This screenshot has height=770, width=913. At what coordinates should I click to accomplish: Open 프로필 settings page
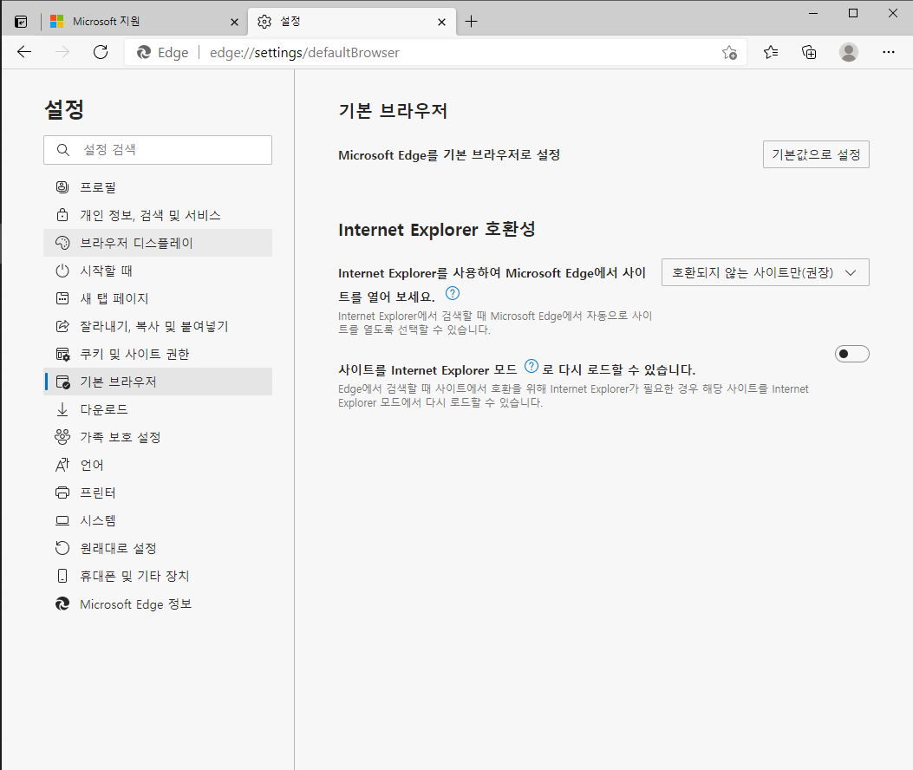[x=158, y=187]
